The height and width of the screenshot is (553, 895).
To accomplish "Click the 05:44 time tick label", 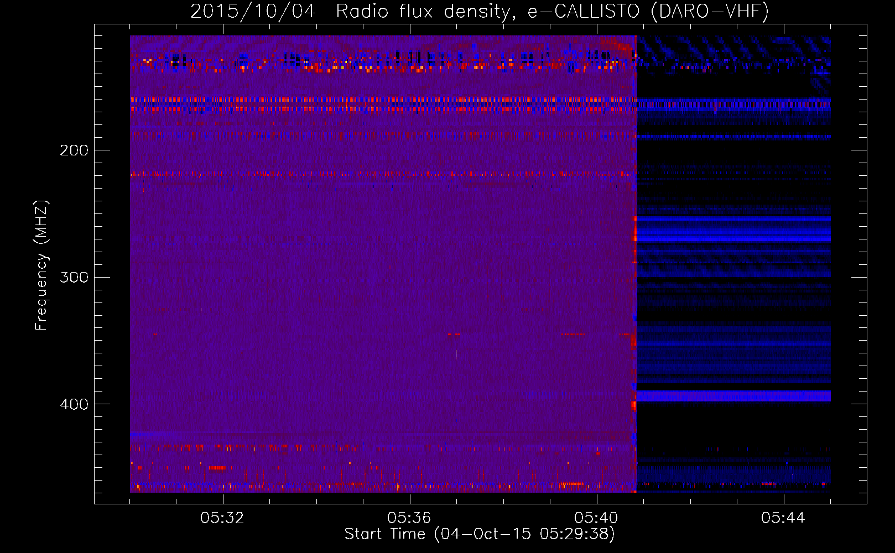I will (x=783, y=518).
